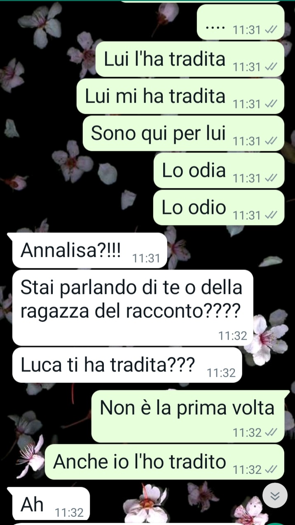Viewport: 295px width, 525px height.
Task: Tap read-receipt checkmarks on "Lui l'ha tradita"
Action: (272, 67)
